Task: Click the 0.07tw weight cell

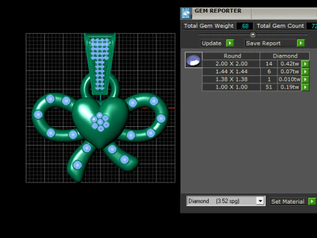Action: coord(289,71)
